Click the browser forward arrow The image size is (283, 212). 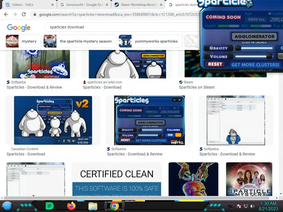point(15,14)
